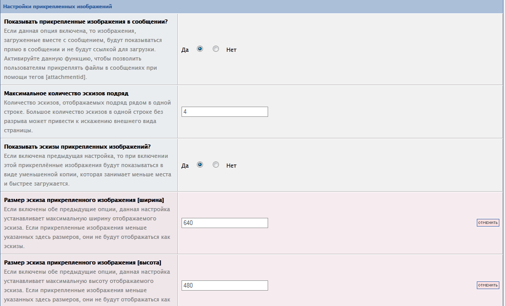Select "Да" radio for showing attached images in message
Viewport: 505px width, 306px height.
coord(200,49)
